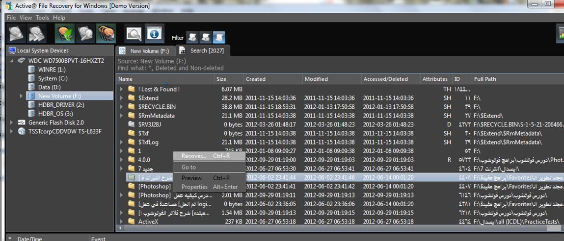Choose Recover... from the context menu

[x=194, y=156]
